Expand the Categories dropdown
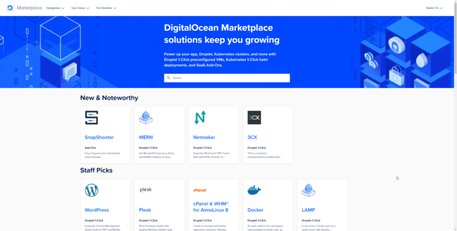This screenshot has height=231, width=457. pos(55,8)
